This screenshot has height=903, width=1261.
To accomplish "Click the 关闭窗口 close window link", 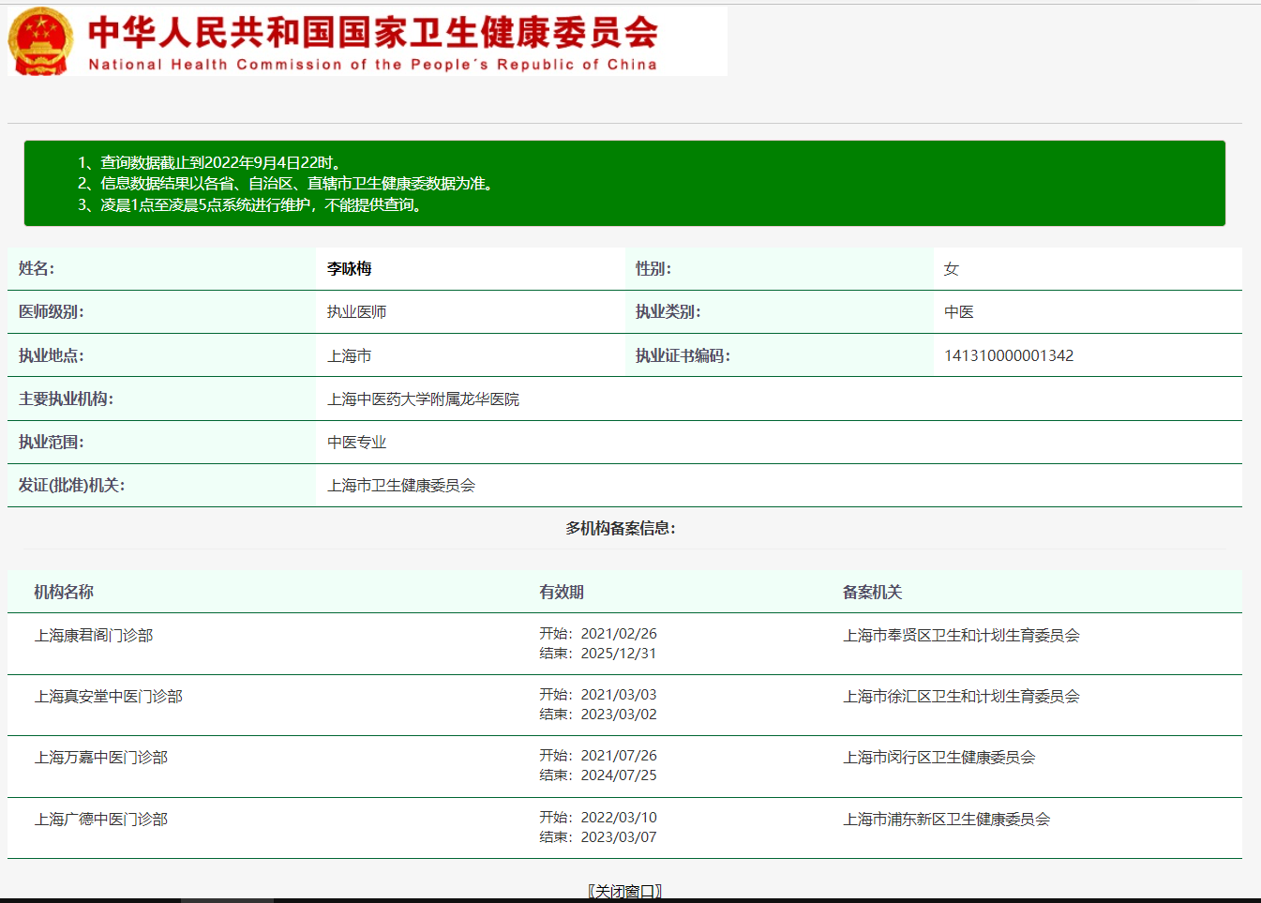I will pos(625,891).
